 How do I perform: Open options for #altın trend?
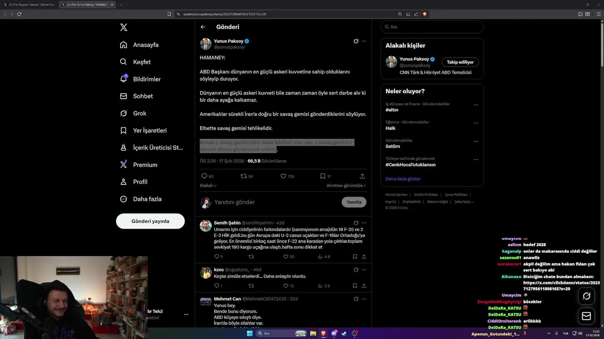pos(476,105)
